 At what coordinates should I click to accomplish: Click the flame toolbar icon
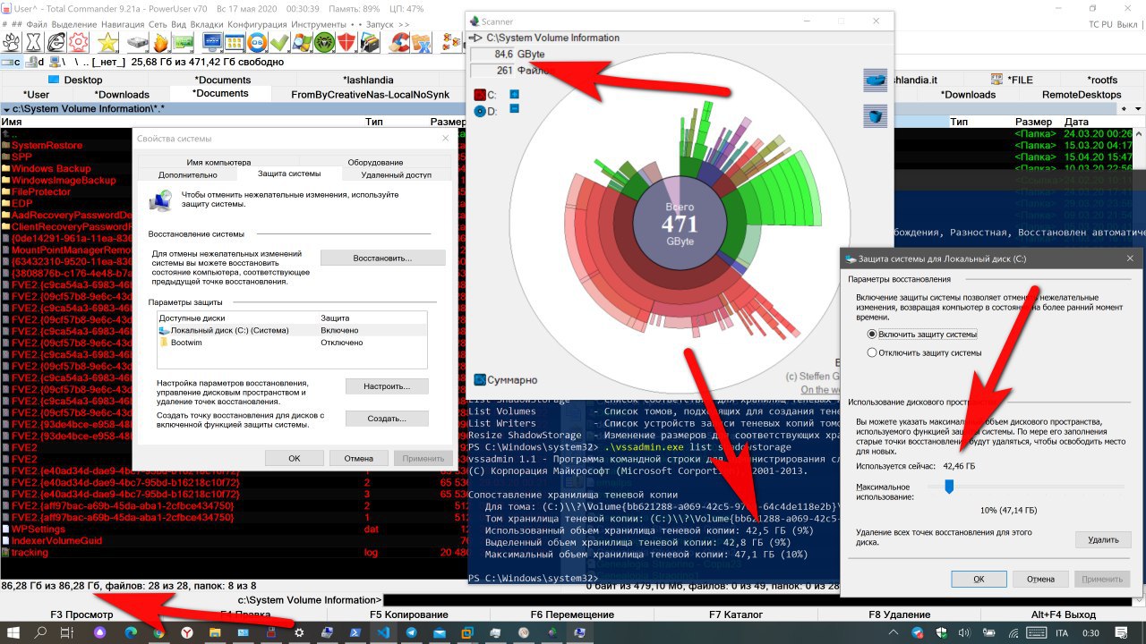[x=160, y=41]
